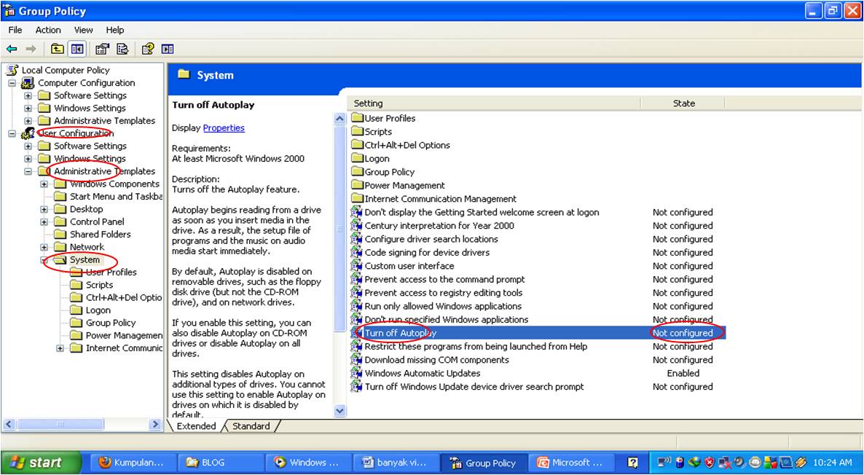This screenshot has width=864, height=475.
Task: Expand Internet Communication tree node
Action: click(60, 348)
